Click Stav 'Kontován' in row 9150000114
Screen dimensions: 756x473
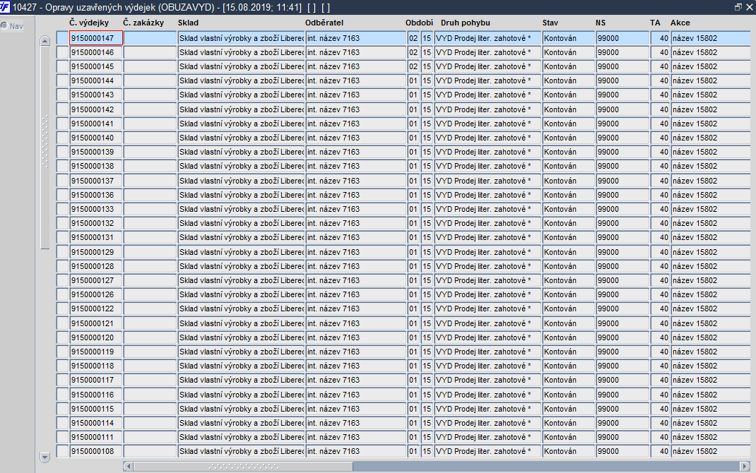[569, 423]
